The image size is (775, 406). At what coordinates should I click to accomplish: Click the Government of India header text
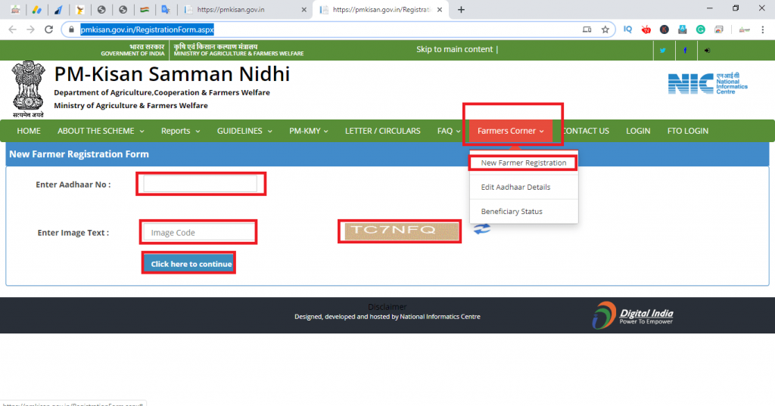click(132, 54)
